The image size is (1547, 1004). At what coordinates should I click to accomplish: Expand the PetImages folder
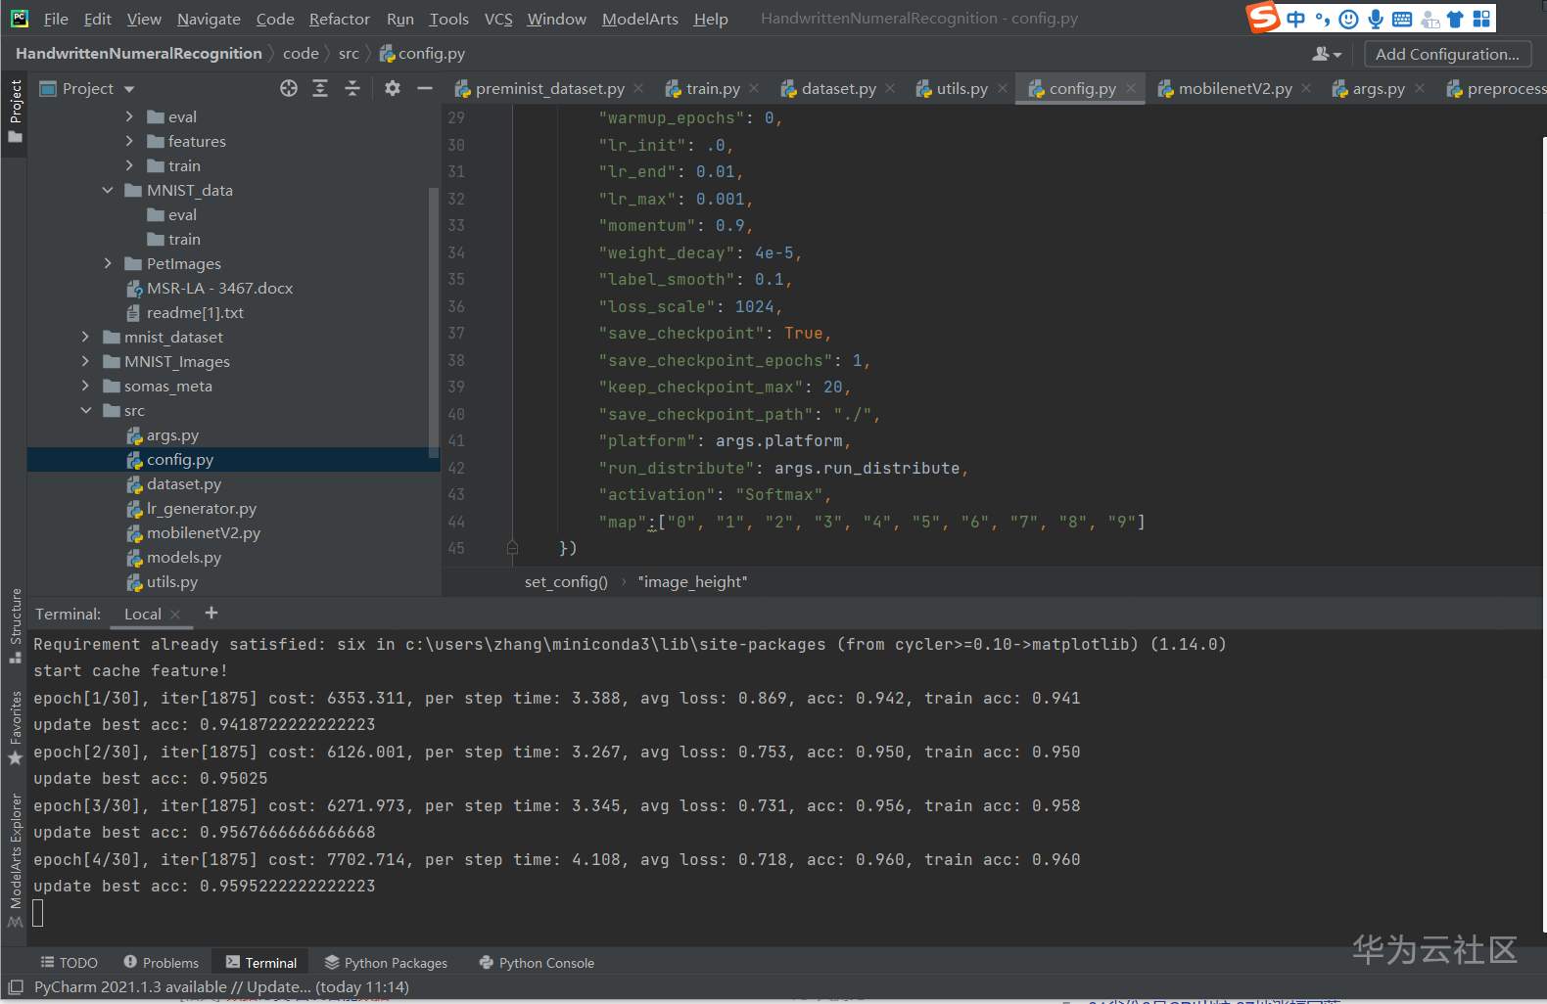pyautogui.click(x=108, y=263)
